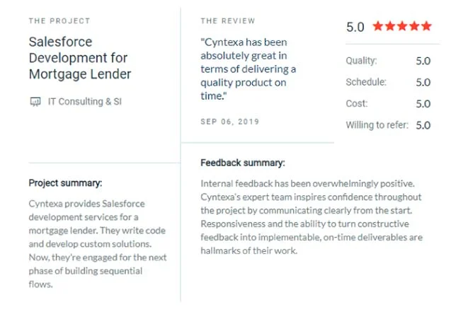This screenshot has width=451, height=309.
Task: Select the Cyntexa review quote text
Action: [x=248, y=69]
